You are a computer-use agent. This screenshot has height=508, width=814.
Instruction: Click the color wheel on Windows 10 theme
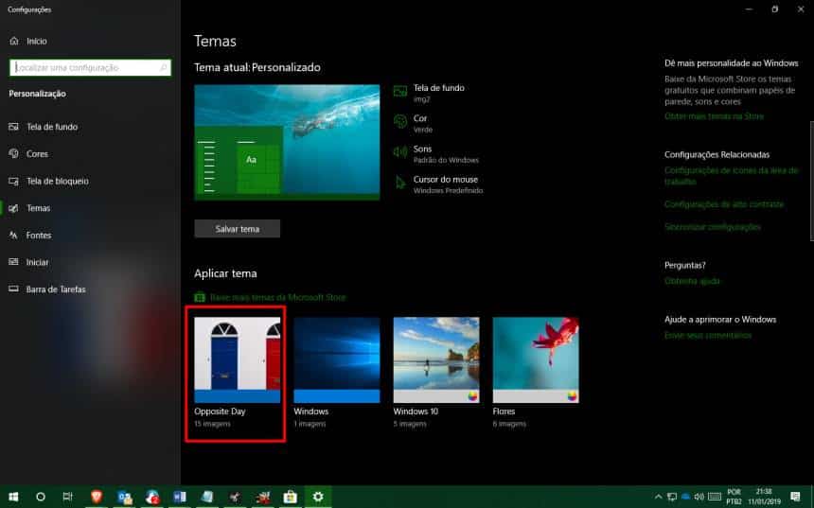click(x=472, y=396)
